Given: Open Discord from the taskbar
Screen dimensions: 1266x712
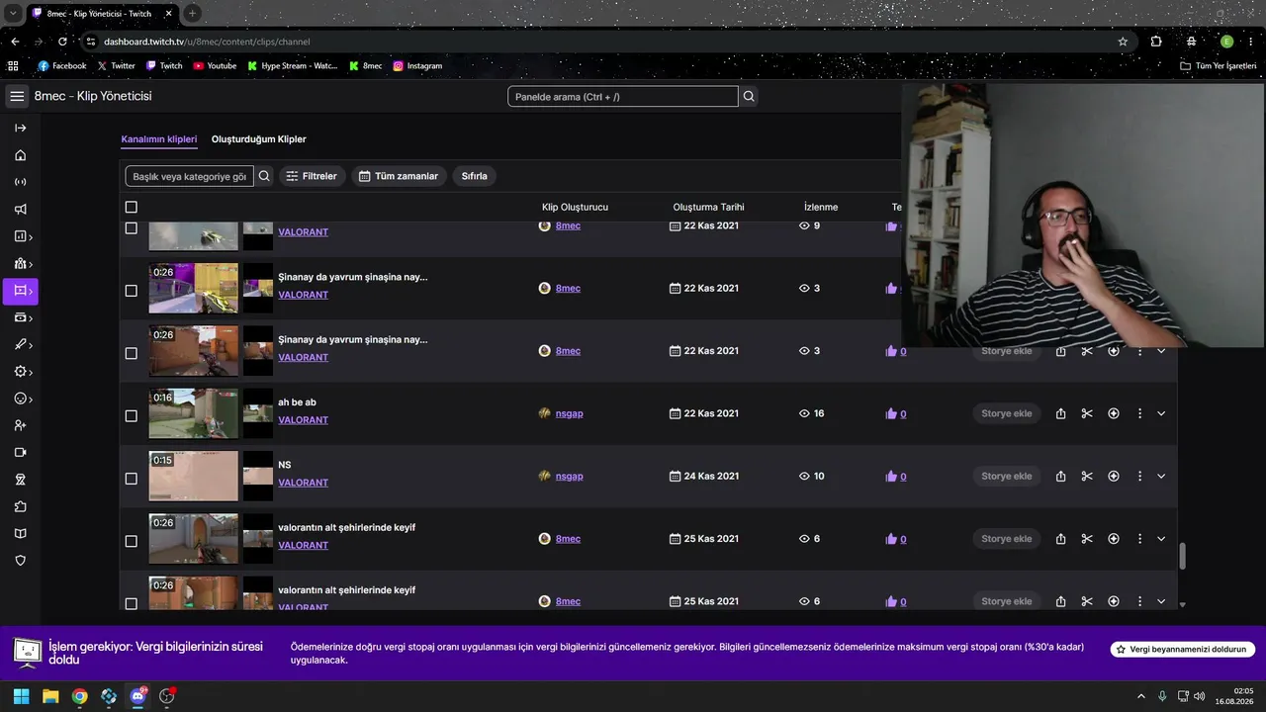Looking at the screenshot, I should click(137, 696).
